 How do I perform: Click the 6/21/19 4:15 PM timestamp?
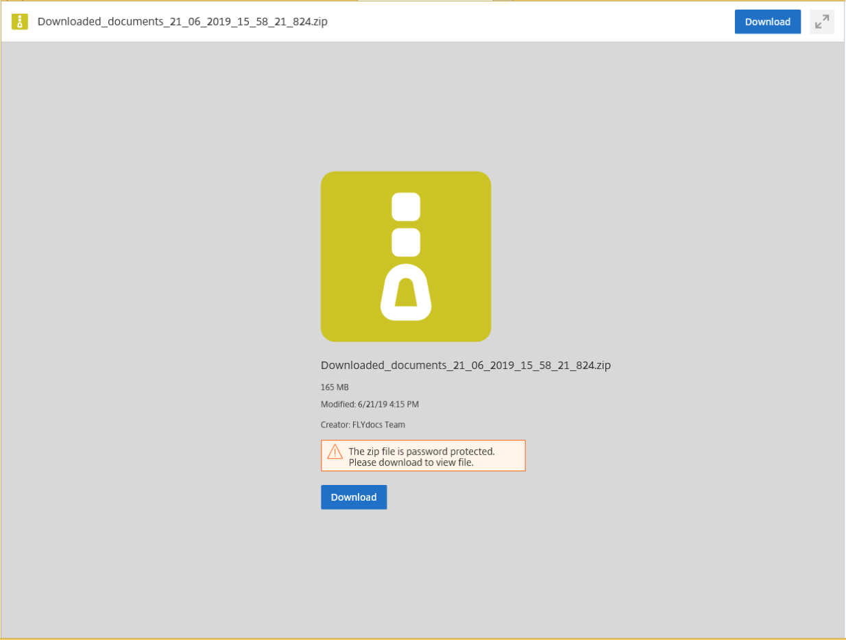389,405
